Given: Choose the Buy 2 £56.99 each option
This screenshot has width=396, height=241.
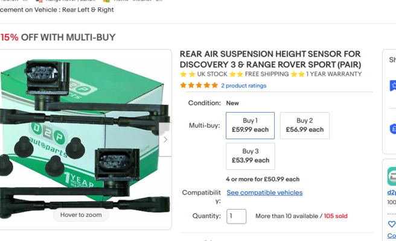Looking at the screenshot, I should [305, 125].
